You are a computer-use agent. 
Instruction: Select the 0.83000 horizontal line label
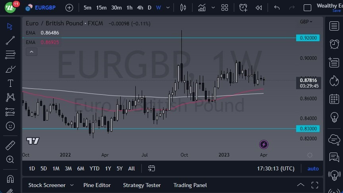[308, 128]
